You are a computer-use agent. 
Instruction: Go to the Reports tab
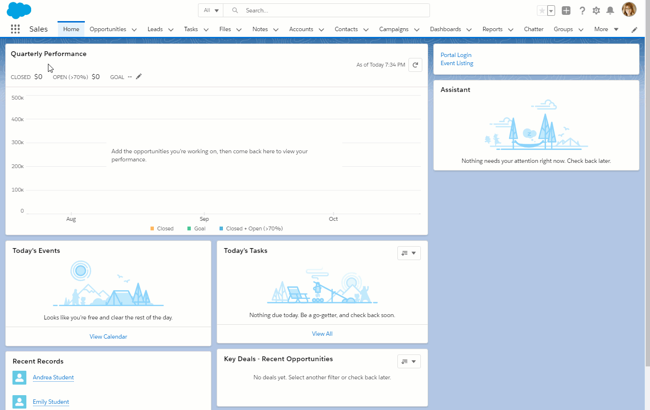492,29
